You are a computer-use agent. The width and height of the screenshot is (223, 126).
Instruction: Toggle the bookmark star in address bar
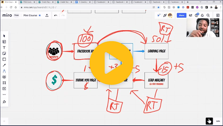[x=159, y=7]
